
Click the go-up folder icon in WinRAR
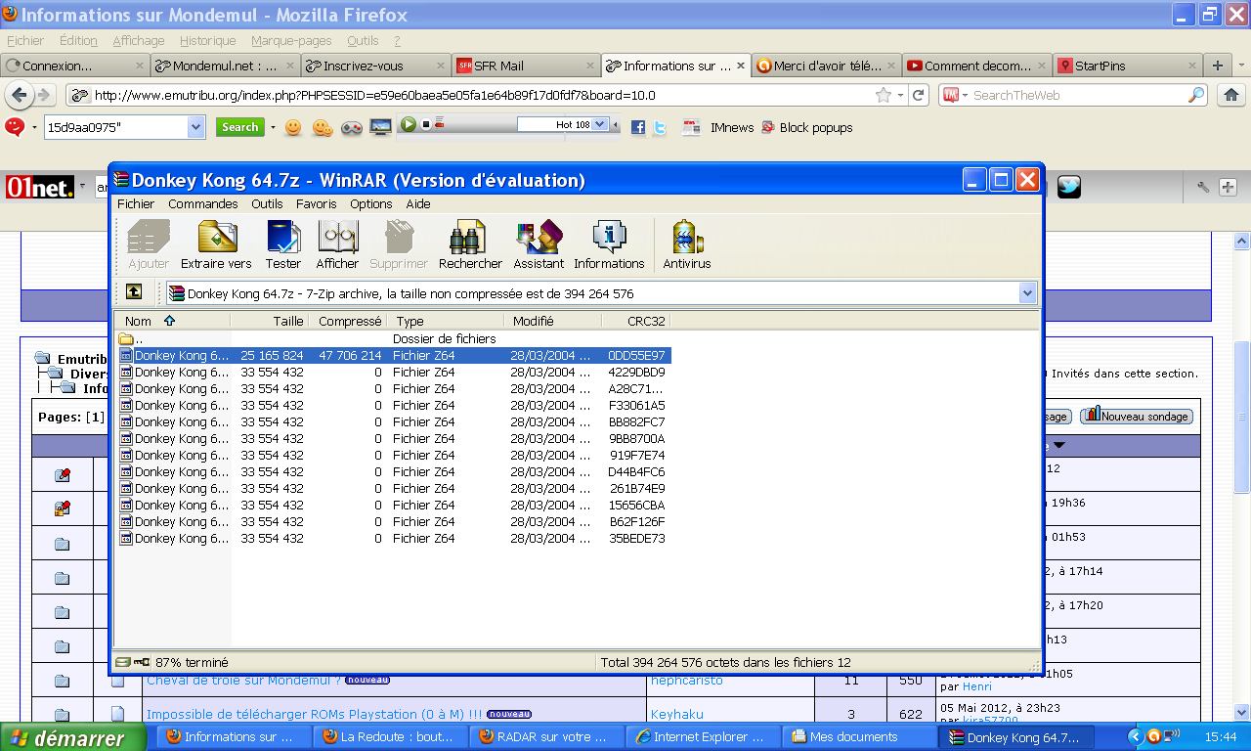pyautogui.click(x=134, y=292)
